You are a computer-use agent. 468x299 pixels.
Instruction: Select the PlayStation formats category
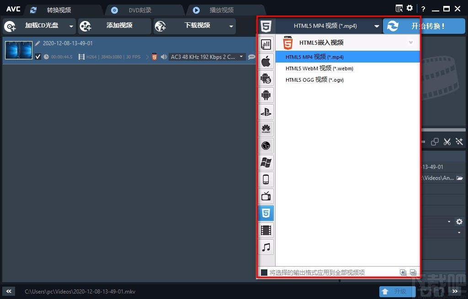tap(266, 112)
